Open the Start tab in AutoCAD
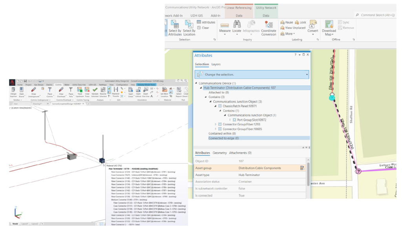 [x=16, y=104]
